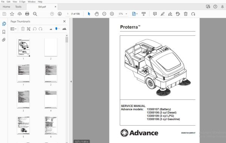Click the Advance logo on the page

tap(139, 133)
